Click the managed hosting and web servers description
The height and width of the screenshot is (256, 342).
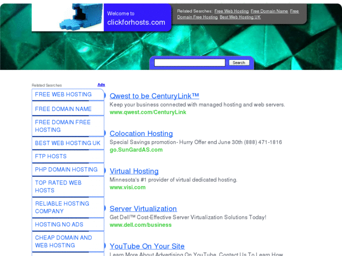point(197,105)
